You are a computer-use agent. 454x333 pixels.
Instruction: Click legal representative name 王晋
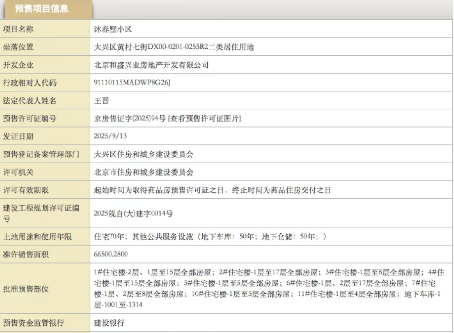point(101,101)
